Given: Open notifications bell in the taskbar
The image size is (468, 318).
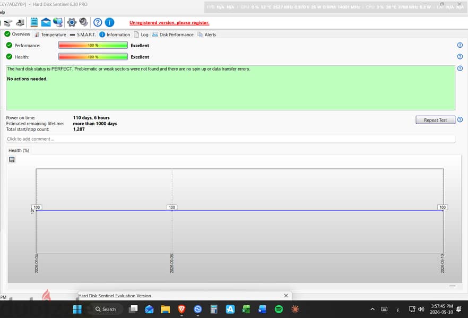Looking at the screenshot, I should [x=459, y=310].
